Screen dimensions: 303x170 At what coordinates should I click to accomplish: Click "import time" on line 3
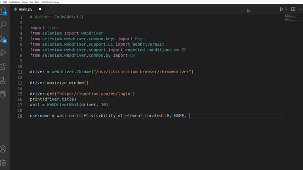click(43, 28)
